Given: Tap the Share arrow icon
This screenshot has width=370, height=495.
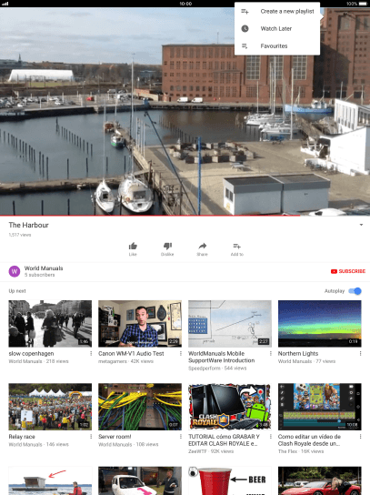Looking at the screenshot, I should click(202, 246).
